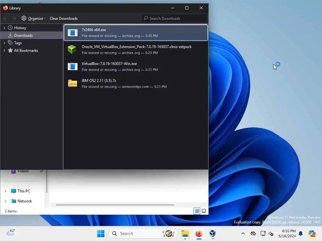
Task: Open Copilot preview from the taskbar
Action: (312, 233)
